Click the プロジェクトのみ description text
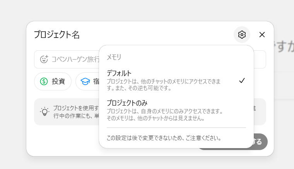294x169 pixels. click(165, 115)
